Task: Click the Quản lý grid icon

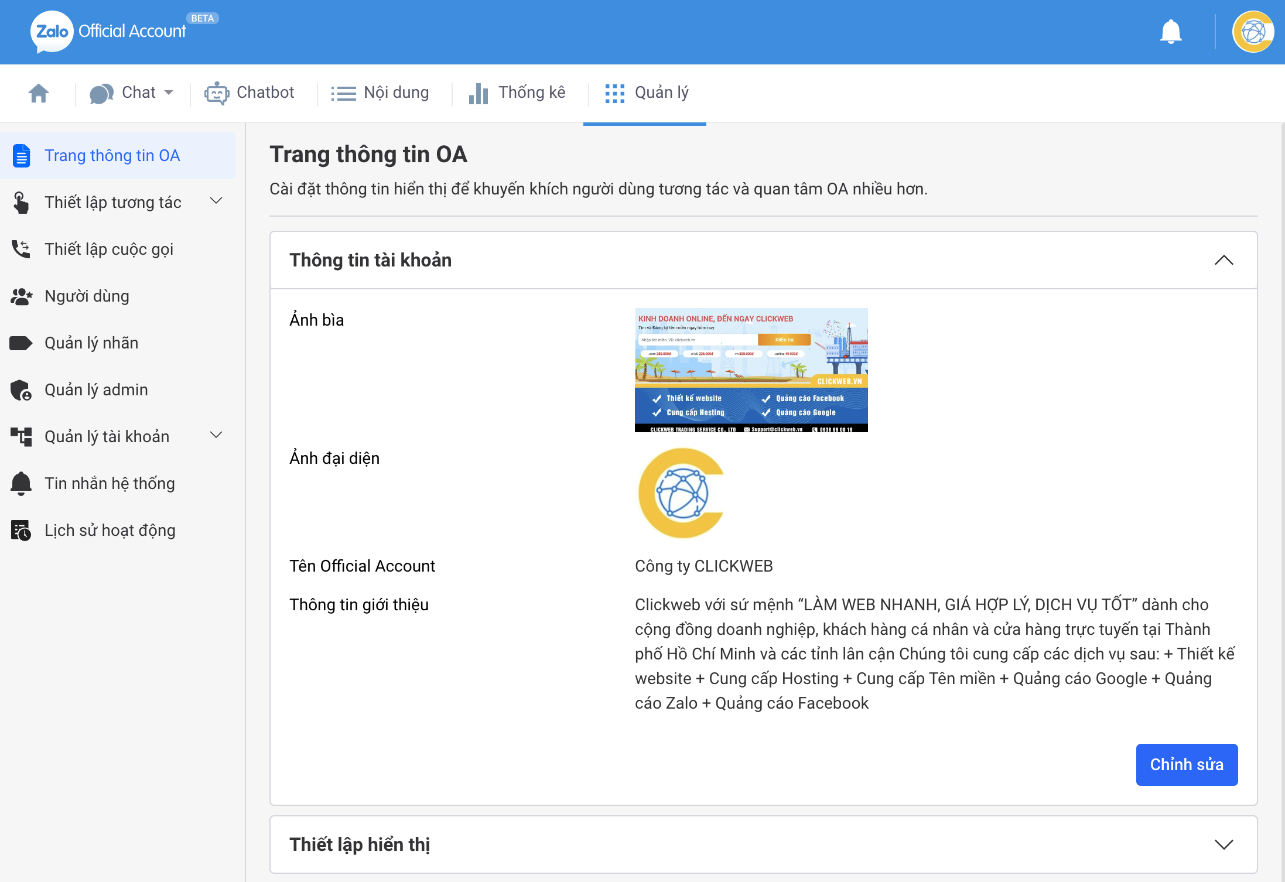Action: click(x=615, y=93)
